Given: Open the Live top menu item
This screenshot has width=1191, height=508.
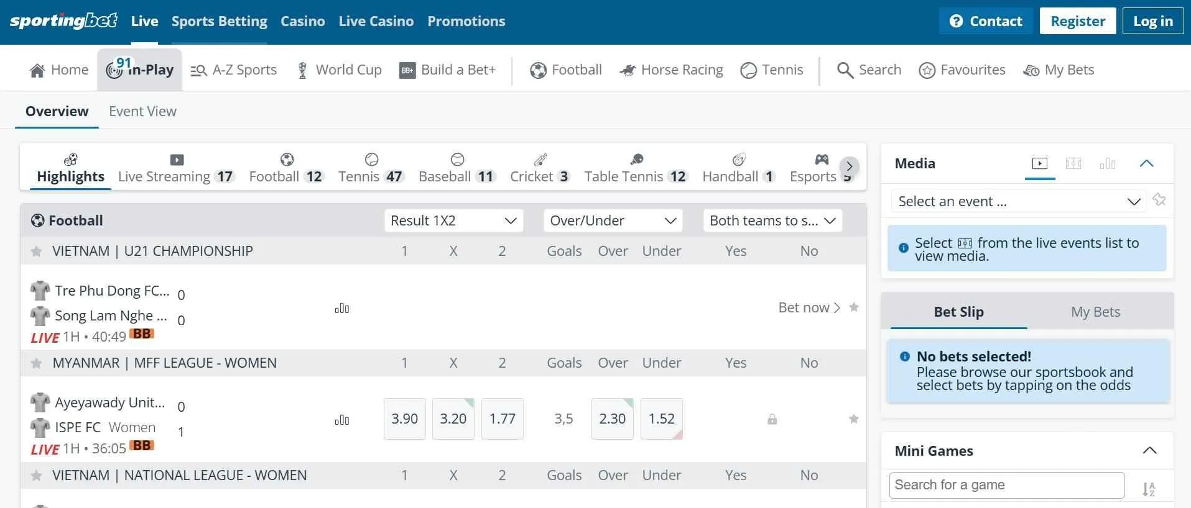Looking at the screenshot, I should (144, 21).
